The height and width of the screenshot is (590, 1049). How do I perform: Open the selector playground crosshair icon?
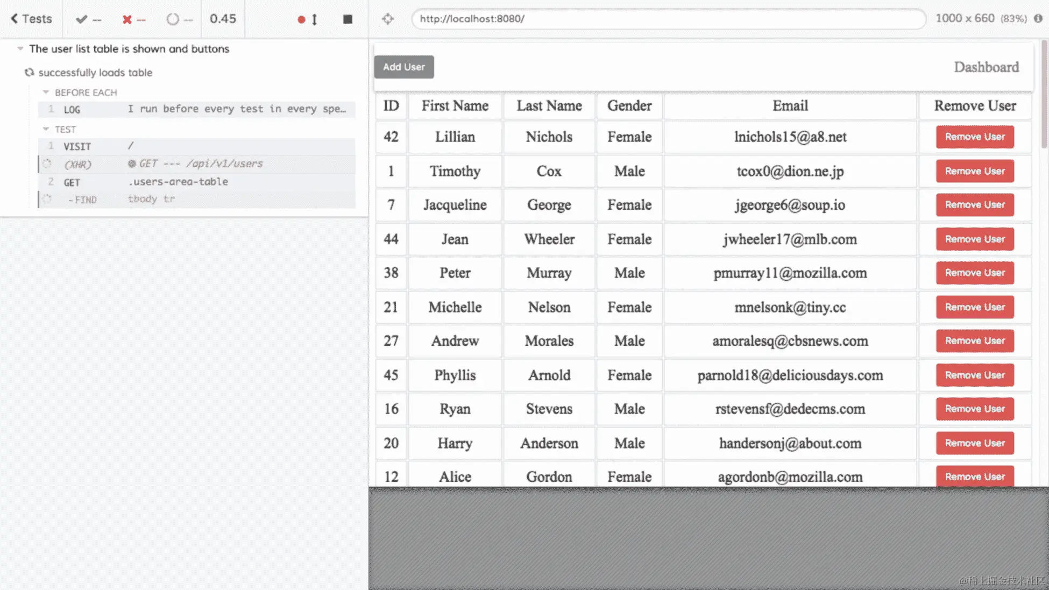pos(388,19)
